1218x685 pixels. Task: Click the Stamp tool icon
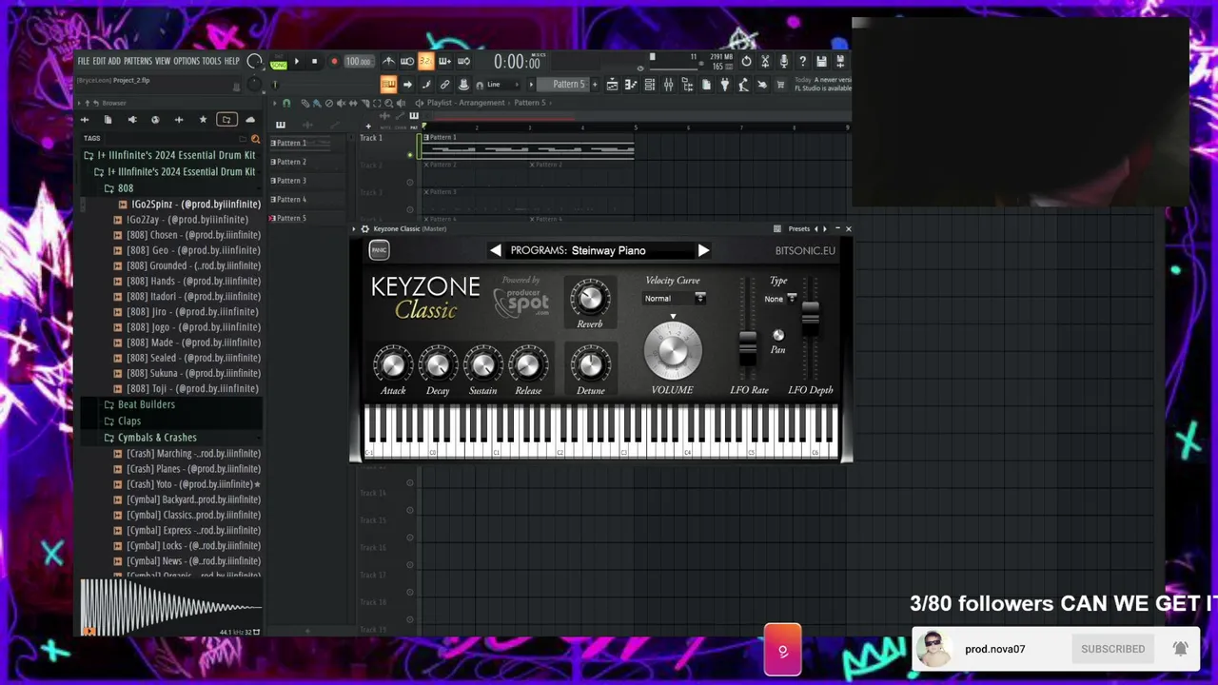pyautogui.click(x=463, y=84)
